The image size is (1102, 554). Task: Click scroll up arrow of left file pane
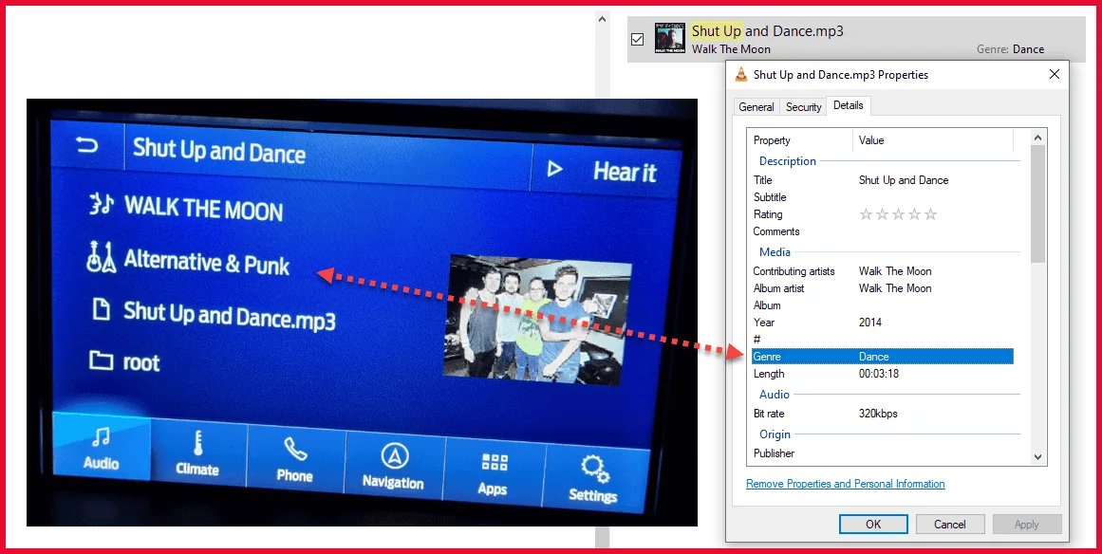[602, 20]
